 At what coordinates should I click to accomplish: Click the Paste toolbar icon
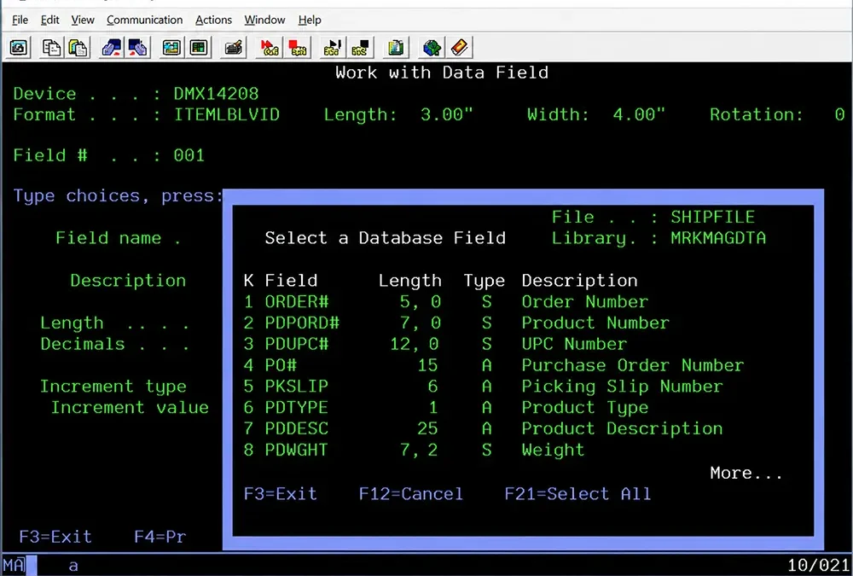[x=78, y=48]
